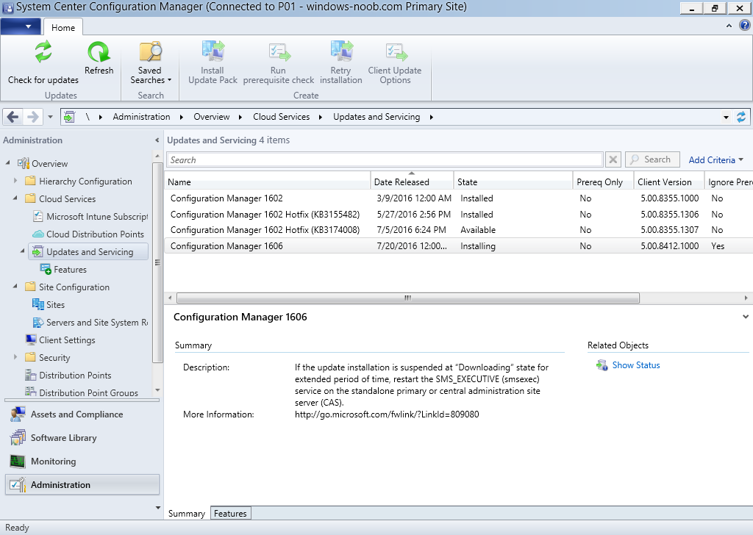
Task: Open the application menu dropdown button
Action: coord(21,26)
